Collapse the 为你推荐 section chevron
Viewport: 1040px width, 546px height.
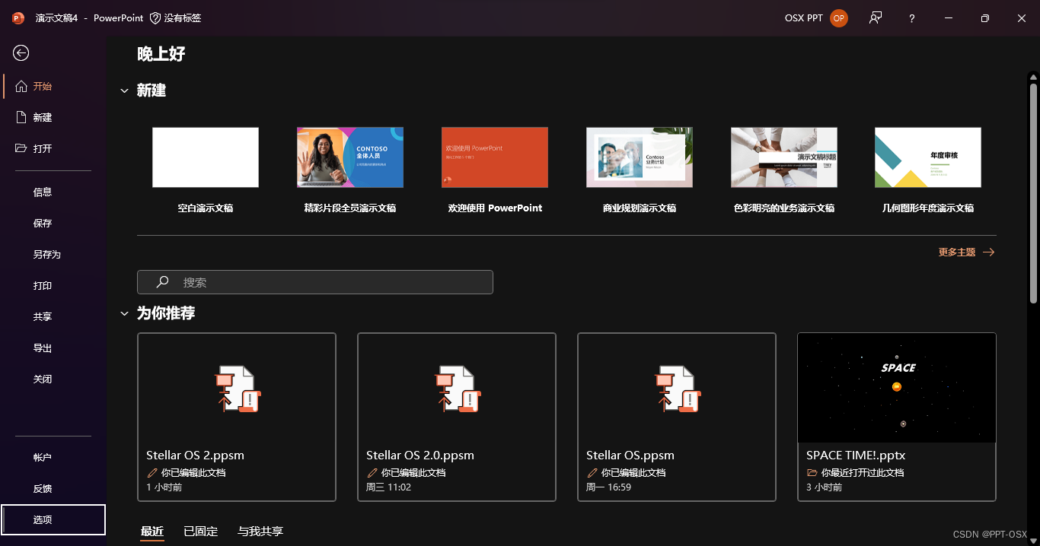[124, 313]
